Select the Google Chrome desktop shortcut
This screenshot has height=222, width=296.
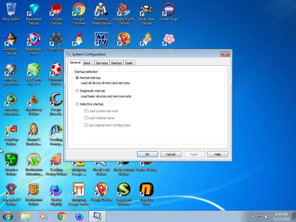click(79, 14)
